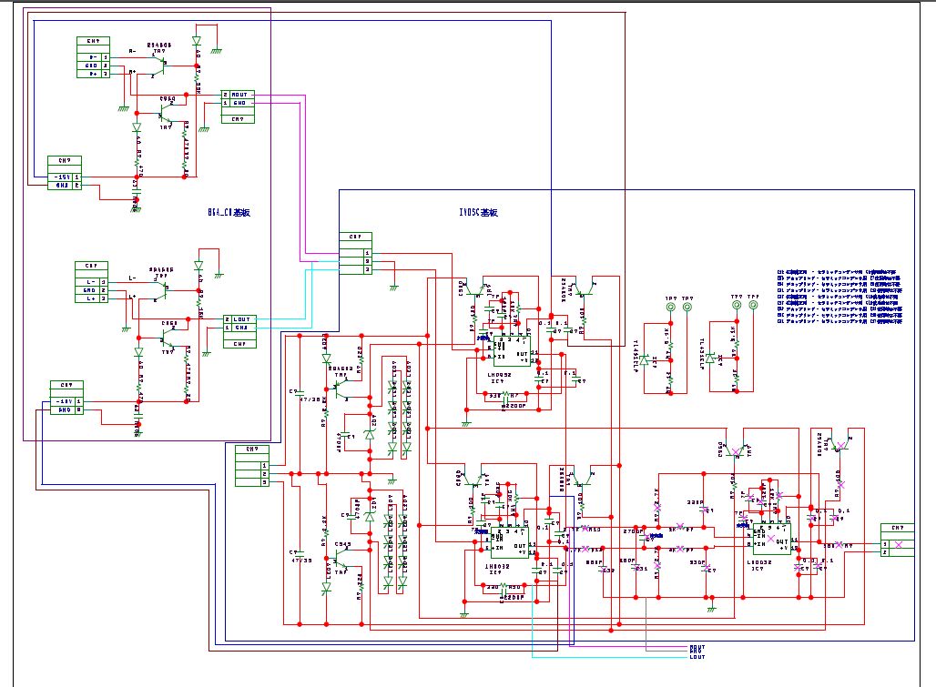This screenshot has height=687, width=936.
Task: Click the LOUT net label at bottom
Action: pos(697,655)
